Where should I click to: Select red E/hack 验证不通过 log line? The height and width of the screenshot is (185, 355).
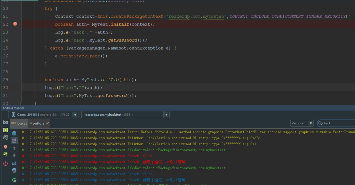tap(103, 162)
